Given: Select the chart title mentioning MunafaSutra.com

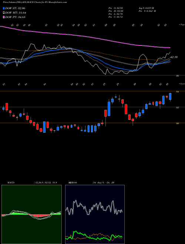Looking at the screenshot, I should tap(35, 3).
